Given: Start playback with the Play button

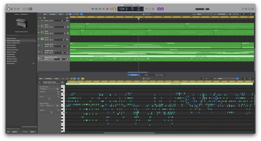Looking at the screenshot, I should click(x=103, y=9).
